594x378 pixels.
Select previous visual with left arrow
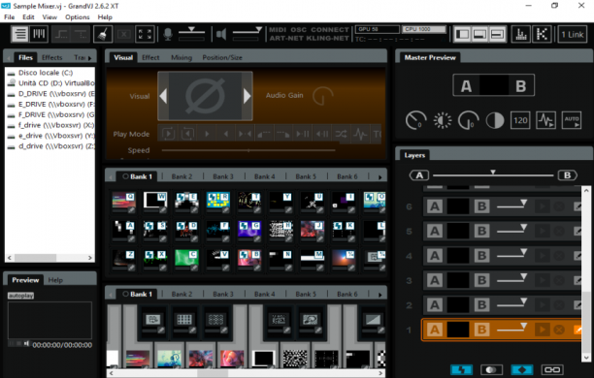click(x=163, y=96)
